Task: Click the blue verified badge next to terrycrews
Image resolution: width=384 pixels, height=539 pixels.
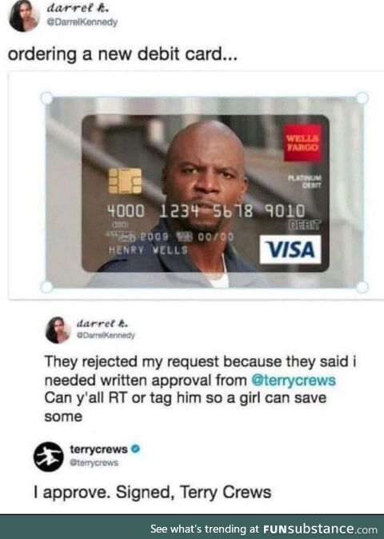Action: pos(136,449)
